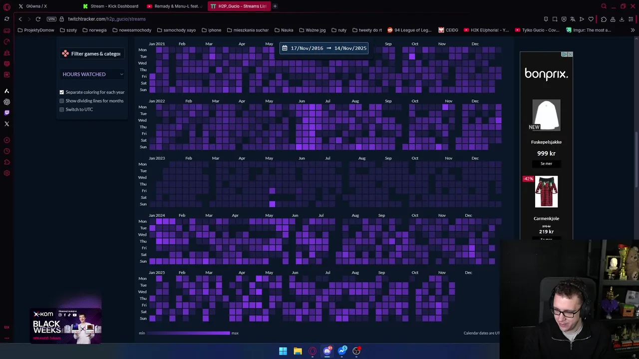This screenshot has width=639, height=359.
Task: Open the 17/Nov/2016 to 14/Nov/2025 date range picker
Action: 324,48
